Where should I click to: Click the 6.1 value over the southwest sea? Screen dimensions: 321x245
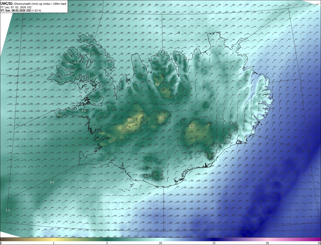tap(52, 182)
